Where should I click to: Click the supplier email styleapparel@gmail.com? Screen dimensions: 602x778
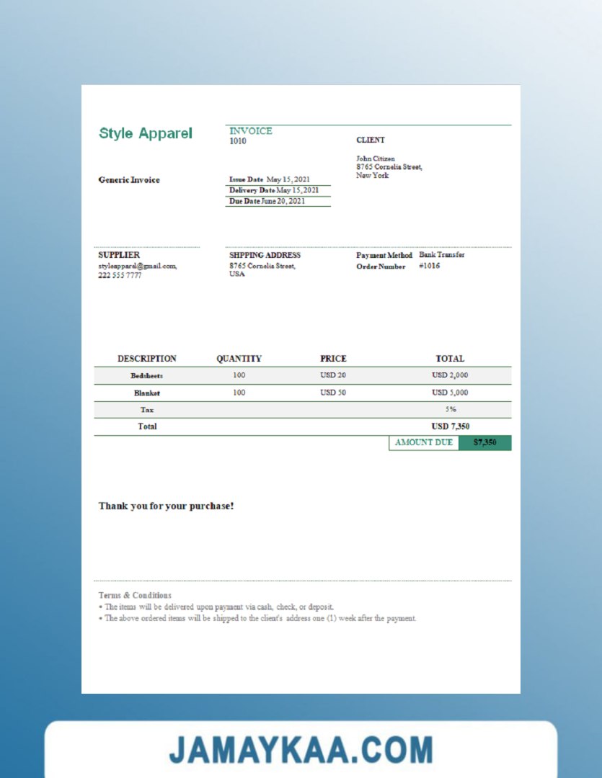point(138,266)
